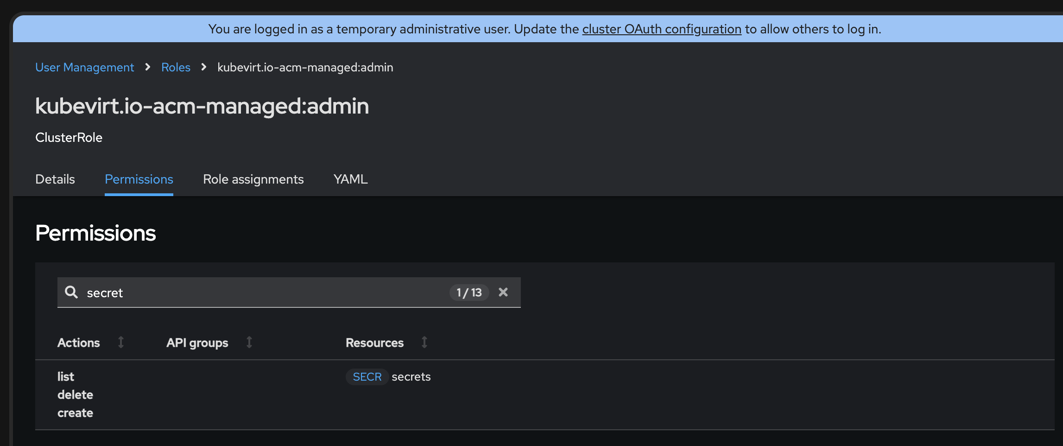Open the YAML tab

pyautogui.click(x=351, y=179)
